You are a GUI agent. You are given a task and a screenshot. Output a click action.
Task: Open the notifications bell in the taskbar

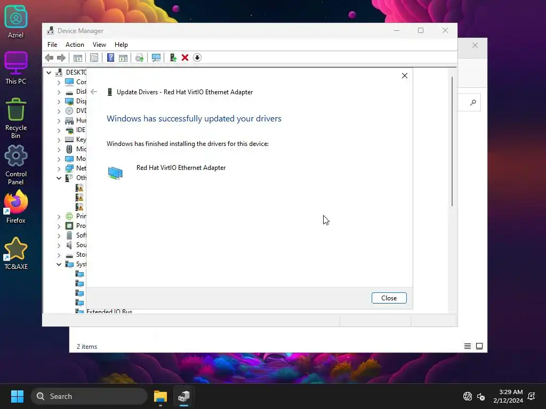pyautogui.click(x=532, y=396)
